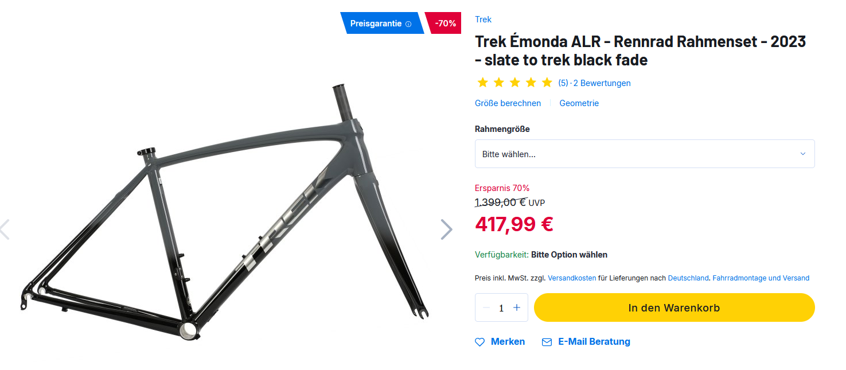Viewport: 846px width, 370px height.
Task: Open the Rahmengröße dropdown
Action: point(637,154)
